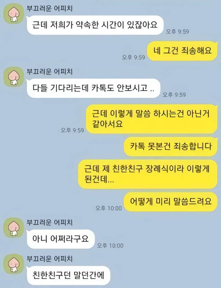Select yellow bubble '어떻게 미리 말씀드려요'
Viewport: 221px width, 288px height.
[x=171, y=202]
